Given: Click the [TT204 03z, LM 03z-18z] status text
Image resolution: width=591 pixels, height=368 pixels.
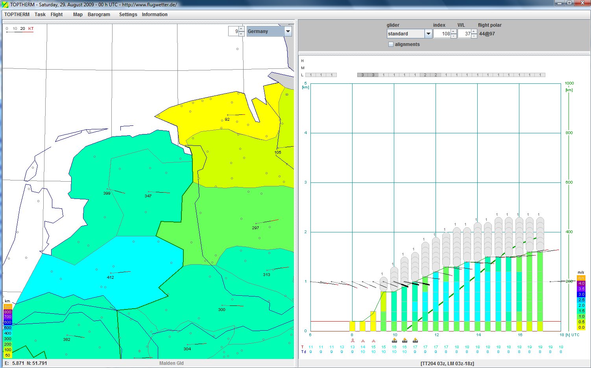Looking at the screenshot, I should point(447,364).
